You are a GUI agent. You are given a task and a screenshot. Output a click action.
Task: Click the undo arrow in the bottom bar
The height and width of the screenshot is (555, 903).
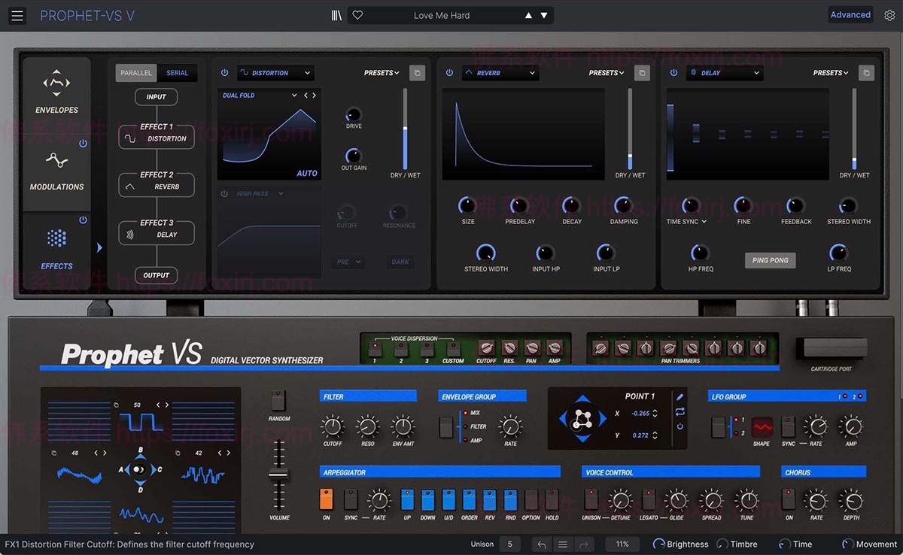(x=541, y=544)
